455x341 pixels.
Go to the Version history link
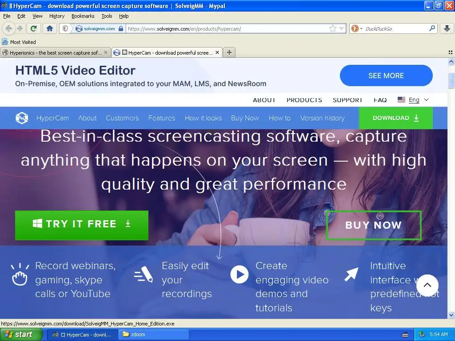coord(323,118)
